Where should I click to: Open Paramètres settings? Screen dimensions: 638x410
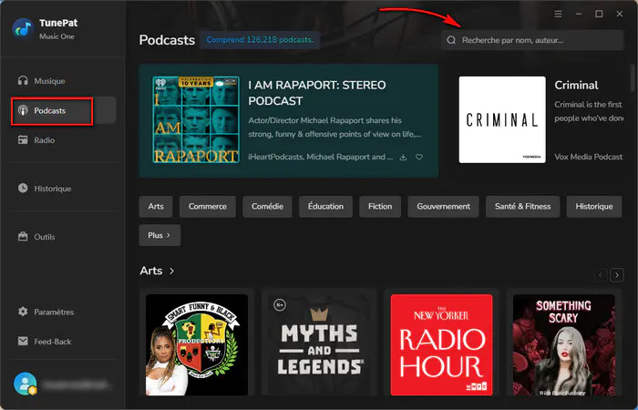point(54,312)
